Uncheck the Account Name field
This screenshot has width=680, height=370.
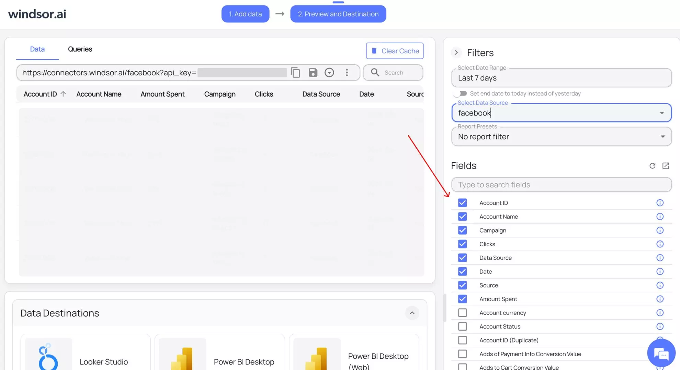point(462,217)
